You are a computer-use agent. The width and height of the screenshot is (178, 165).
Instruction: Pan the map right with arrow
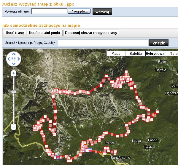pyautogui.click(x=18, y=59)
